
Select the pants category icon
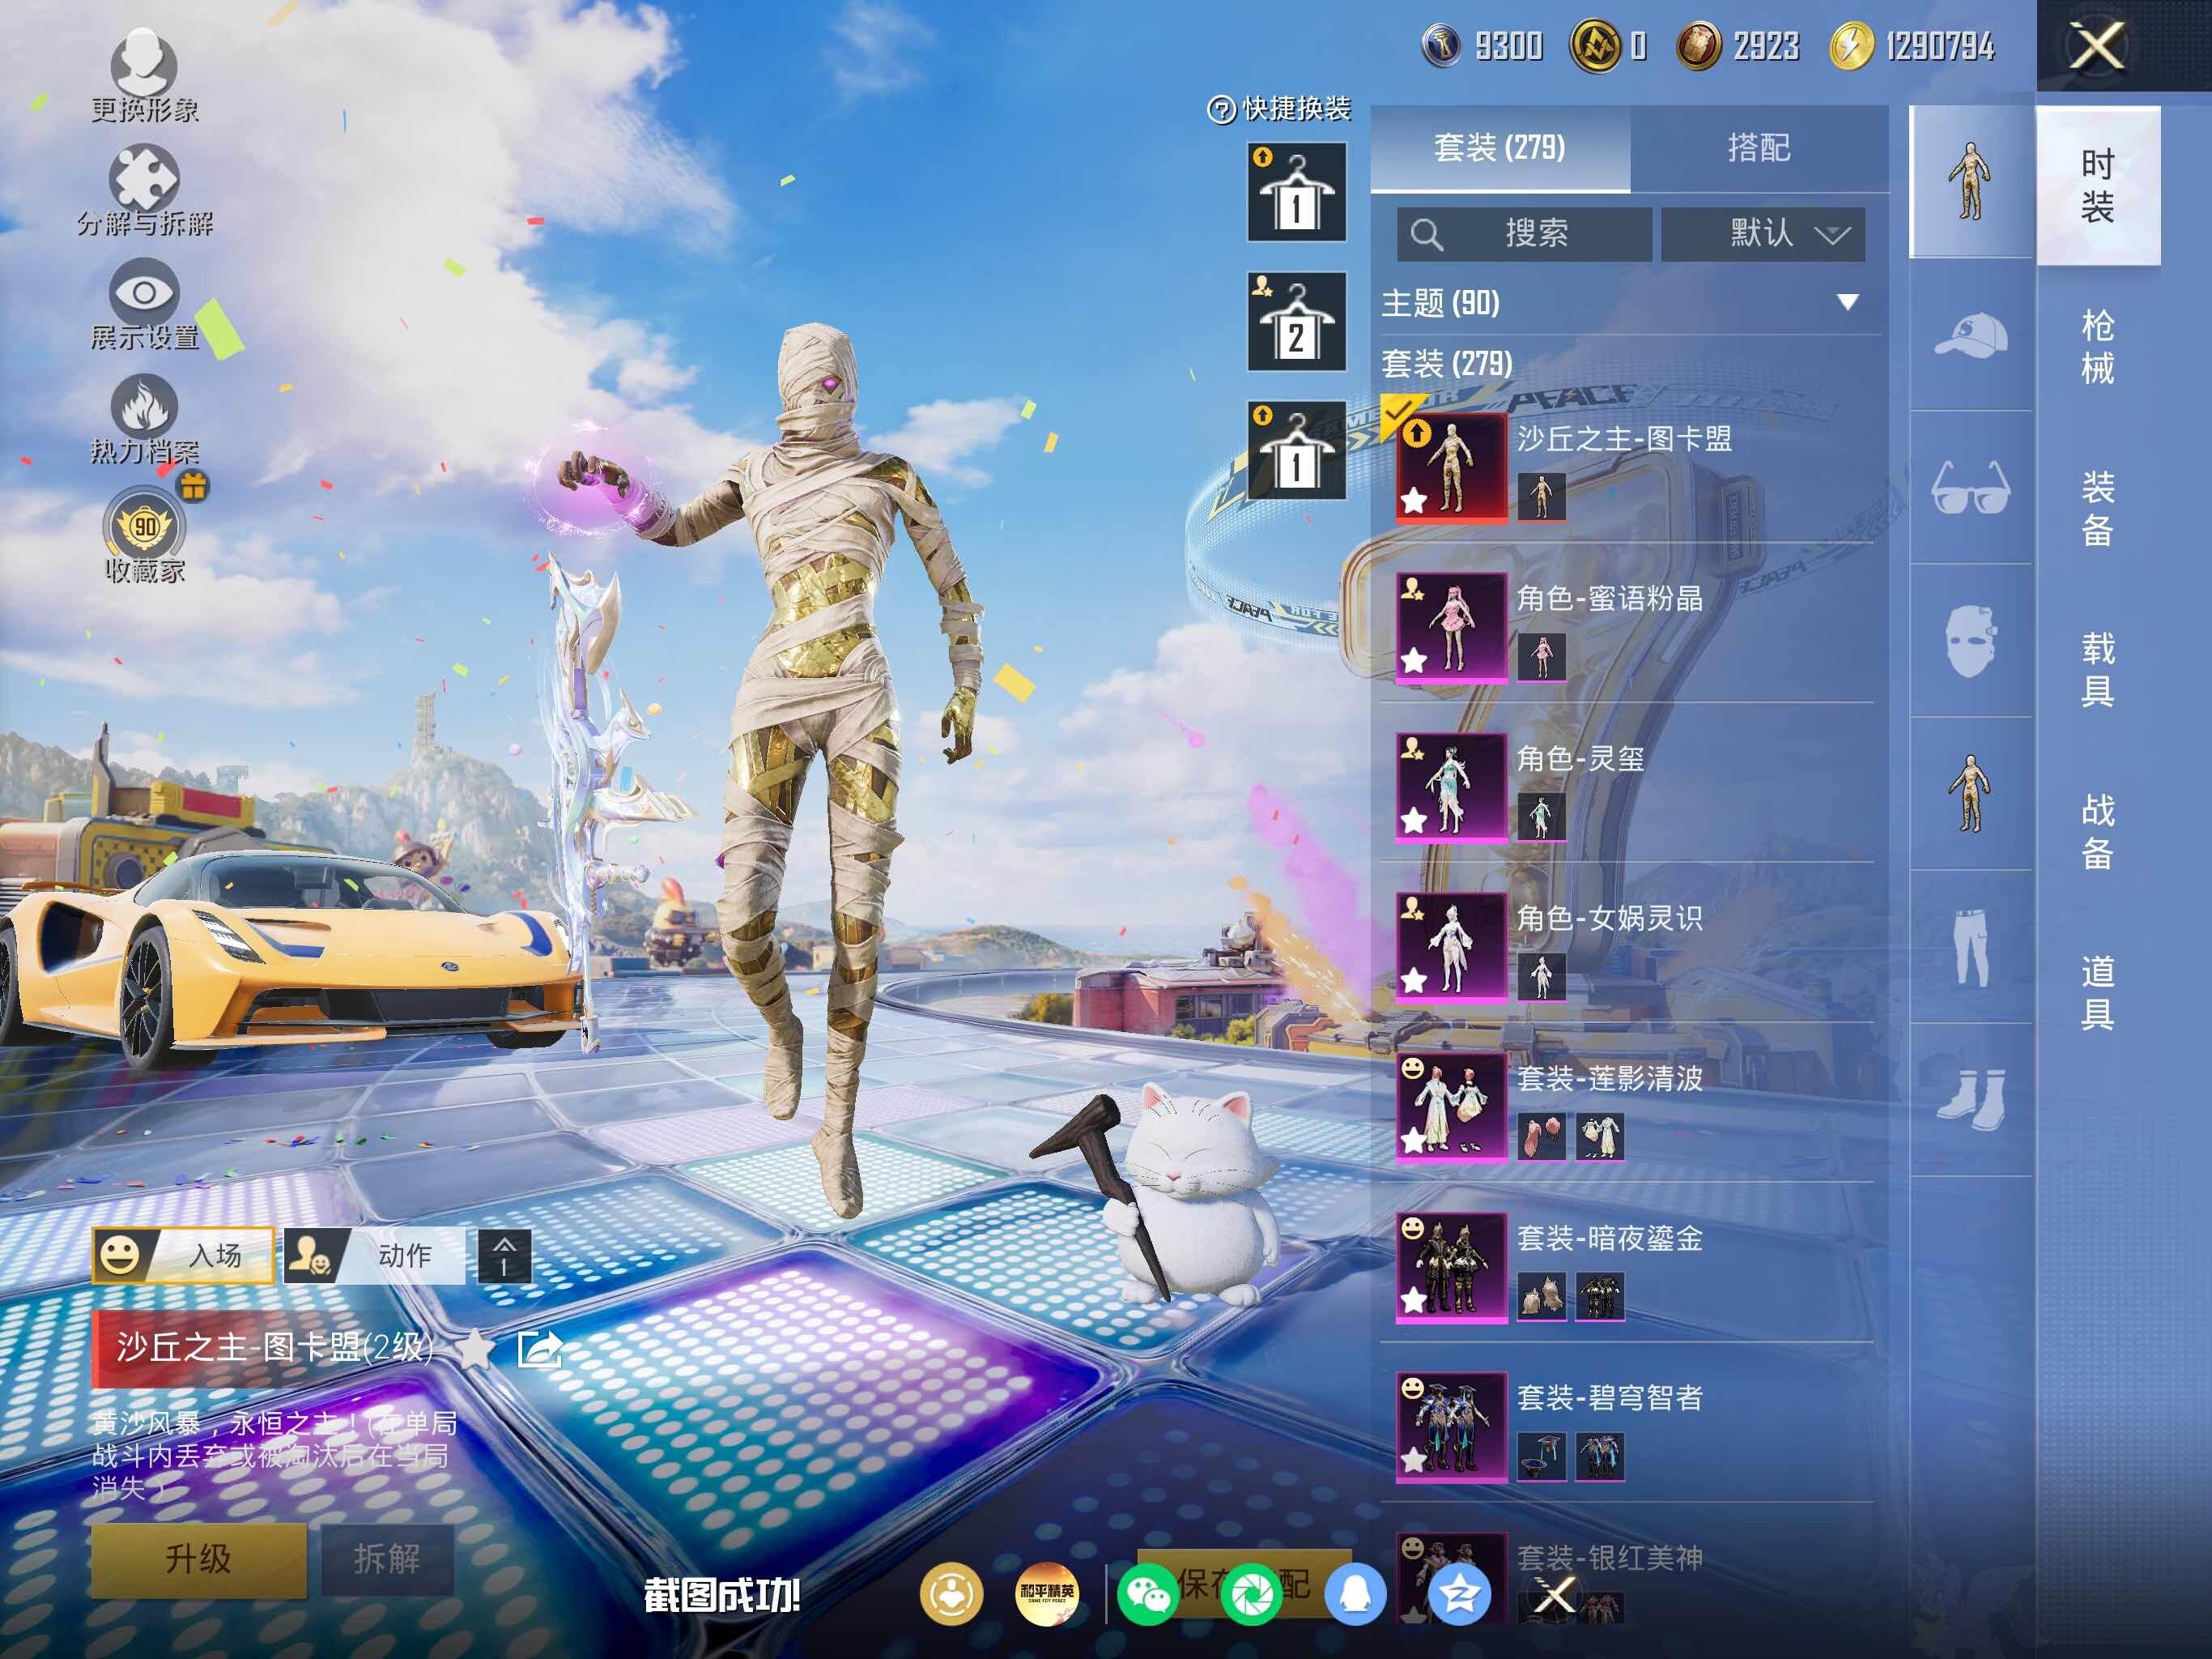[x=1970, y=948]
